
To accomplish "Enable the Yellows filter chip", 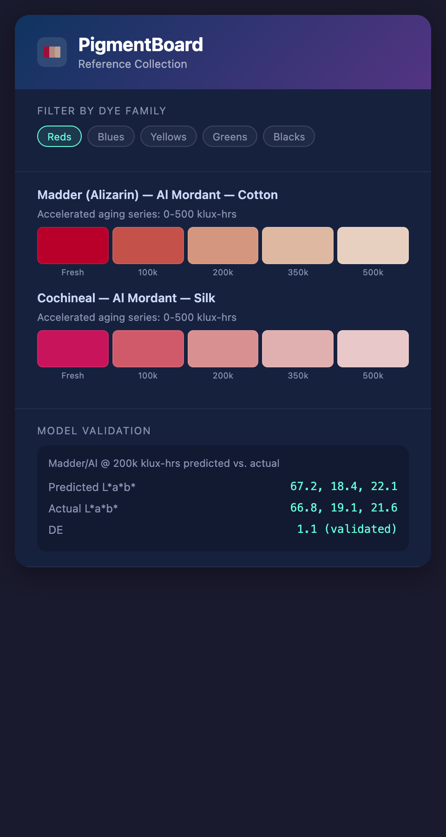I will (169, 137).
